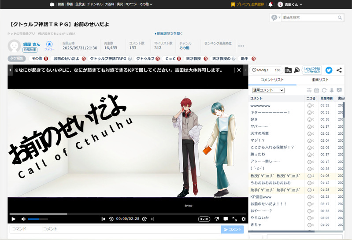This screenshot has width=352, height=240.
Task: Open comment list filter settings icon
Action: point(309,90)
